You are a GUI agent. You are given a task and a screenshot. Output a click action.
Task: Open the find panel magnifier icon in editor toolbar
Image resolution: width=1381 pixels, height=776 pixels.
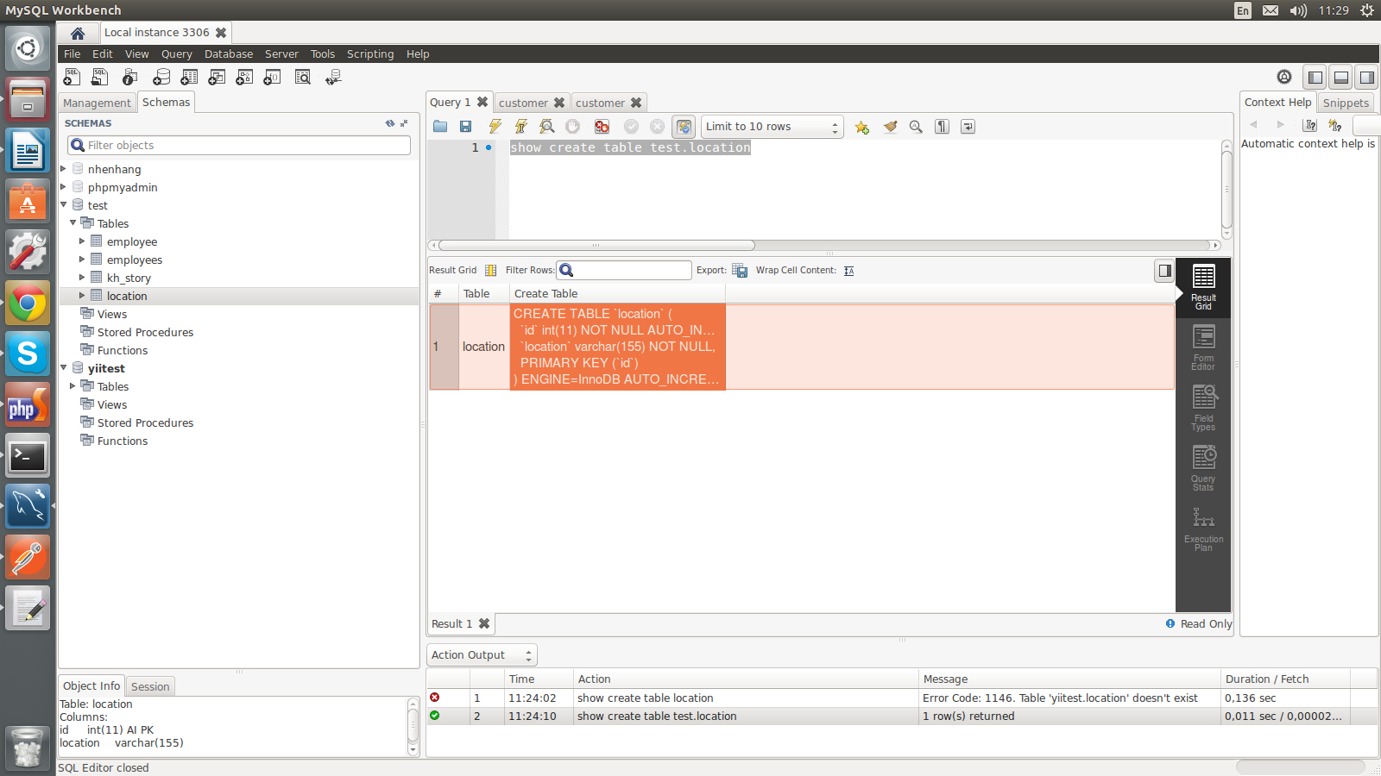click(x=916, y=127)
